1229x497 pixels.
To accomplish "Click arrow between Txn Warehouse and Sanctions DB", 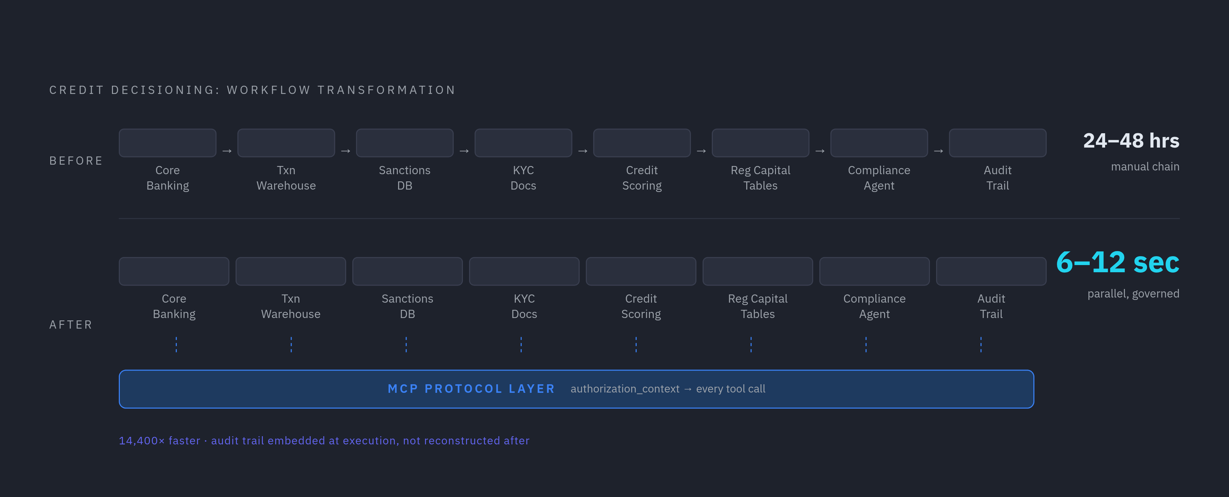I will tap(345, 151).
